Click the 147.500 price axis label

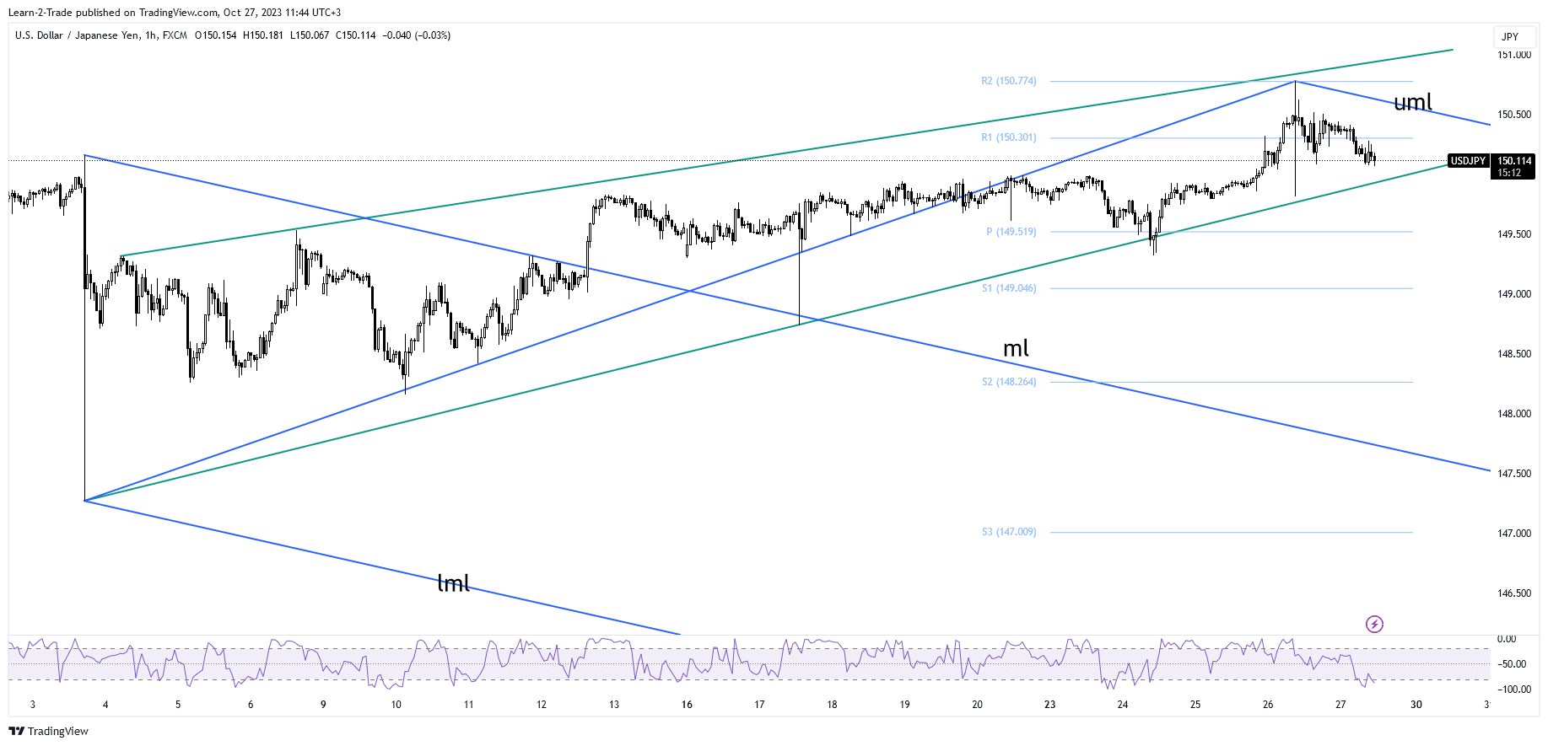coord(1514,474)
